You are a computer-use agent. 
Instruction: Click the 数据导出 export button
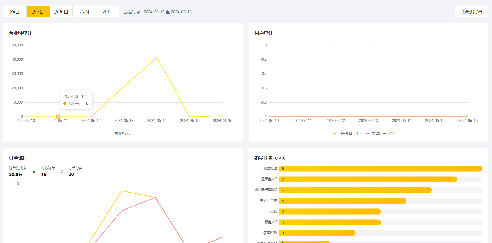coord(472,12)
